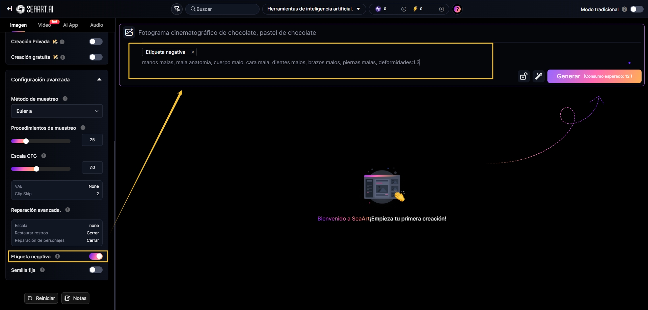Enable the Creación Privada toggle

tap(96, 42)
